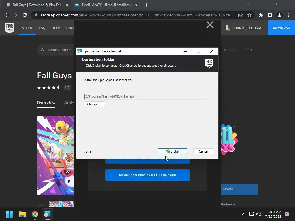Click the Epic Games logo in setup header

(x=209, y=63)
